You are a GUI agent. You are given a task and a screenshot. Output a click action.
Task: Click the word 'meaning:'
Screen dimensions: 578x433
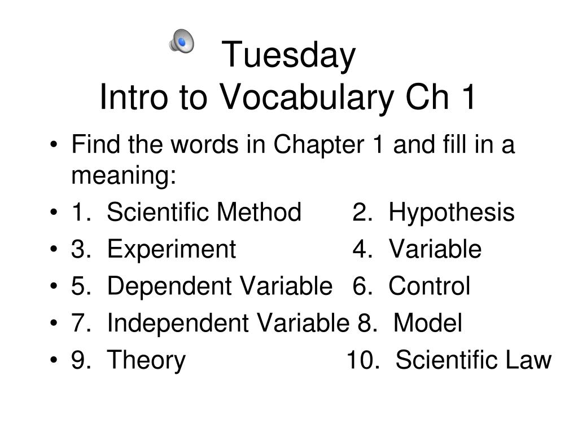pyautogui.click(x=124, y=176)
